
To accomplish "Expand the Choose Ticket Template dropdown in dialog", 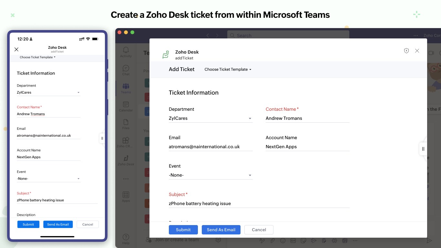I will click(228, 69).
